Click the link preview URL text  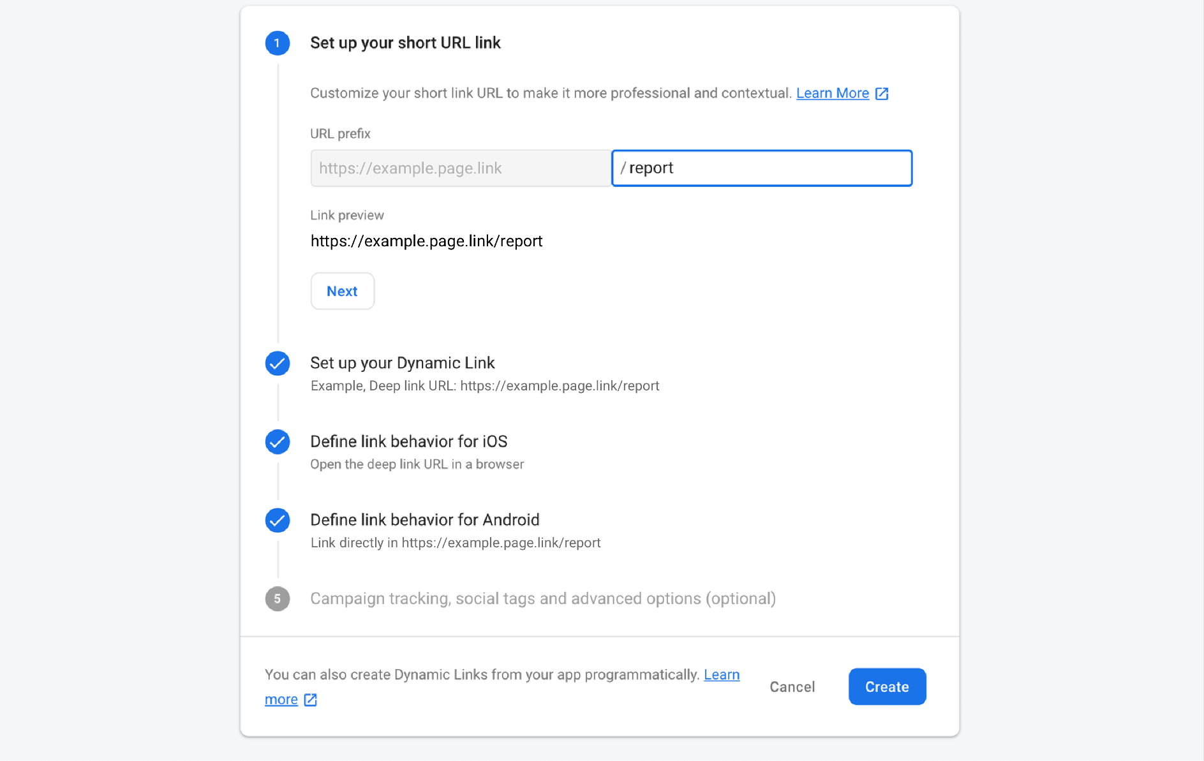click(426, 241)
